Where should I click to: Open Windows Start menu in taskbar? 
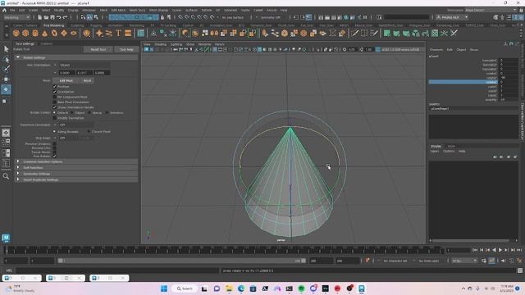[164, 288]
